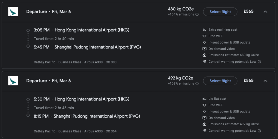Collapse the 5:30 PM flight details

(266, 81)
